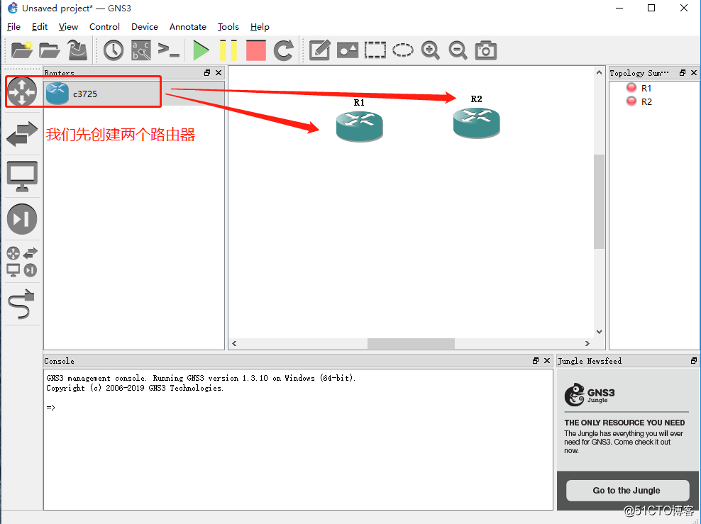This screenshot has width=701, height=524.
Task: Take a screenshot with camera icon
Action: coord(486,50)
